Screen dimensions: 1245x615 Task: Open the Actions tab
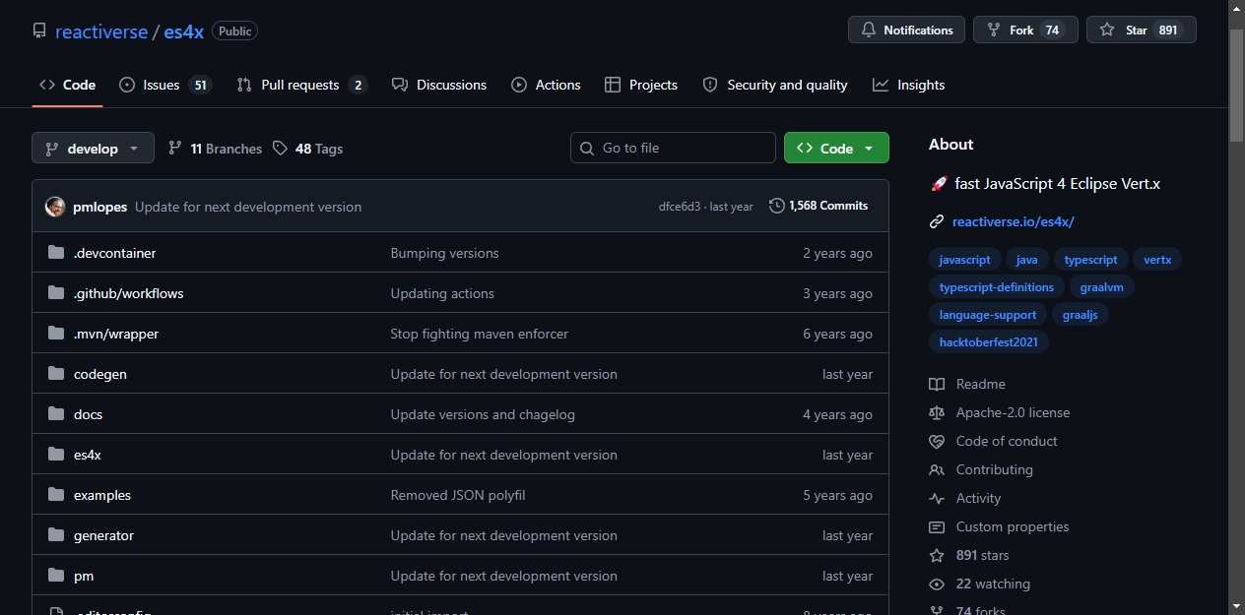pos(546,85)
